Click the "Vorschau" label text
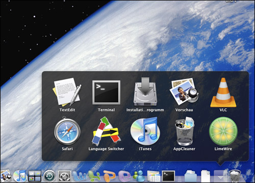The image size is (255, 183). tap(184, 110)
